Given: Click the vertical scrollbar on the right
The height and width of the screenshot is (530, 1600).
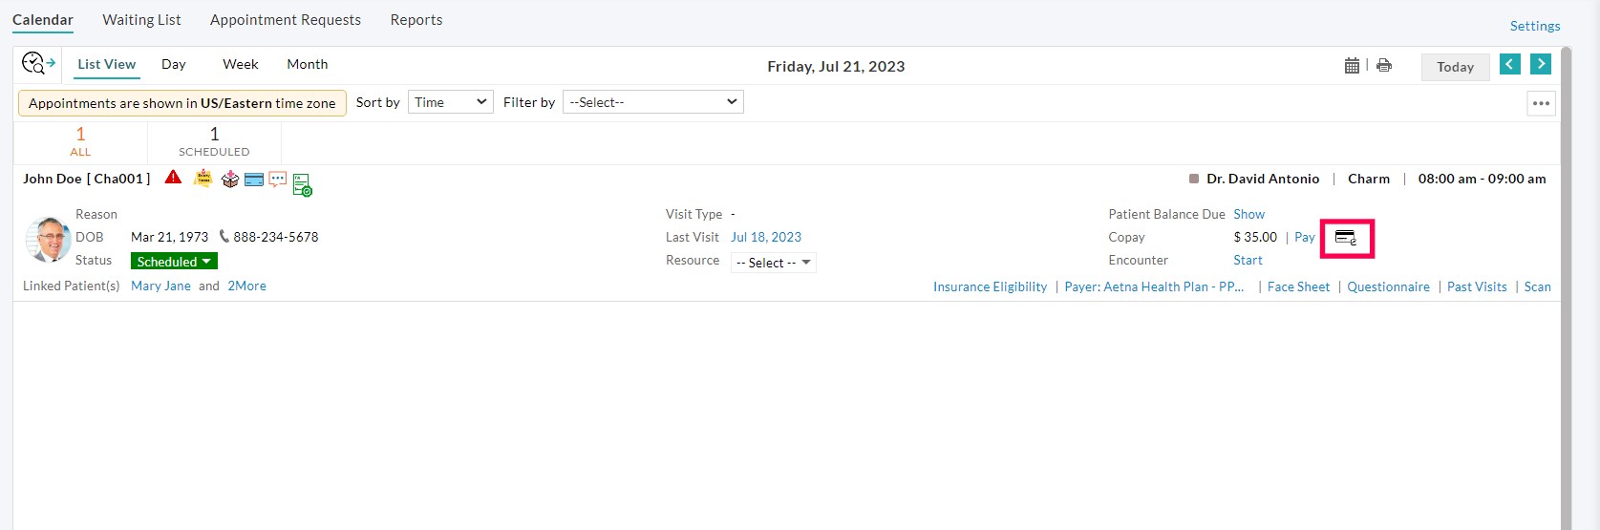Looking at the screenshot, I should click(x=1566, y=286).
